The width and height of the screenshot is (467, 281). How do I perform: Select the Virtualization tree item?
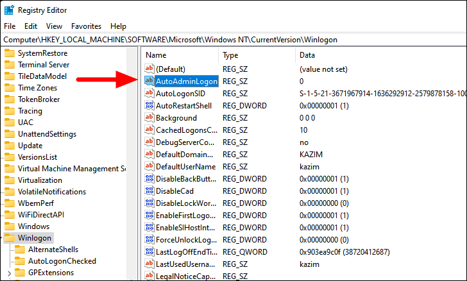pos(40,180)
